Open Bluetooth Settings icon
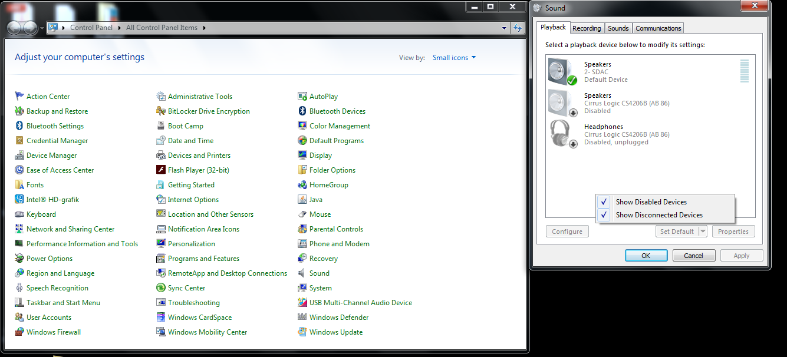 tap(19, 126)
